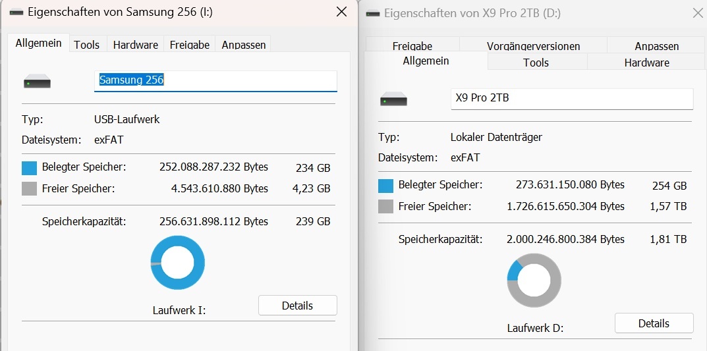Click the X9 Pro title bar drive icon
Viewport: 707px width, 351px height.
(372, 14)
